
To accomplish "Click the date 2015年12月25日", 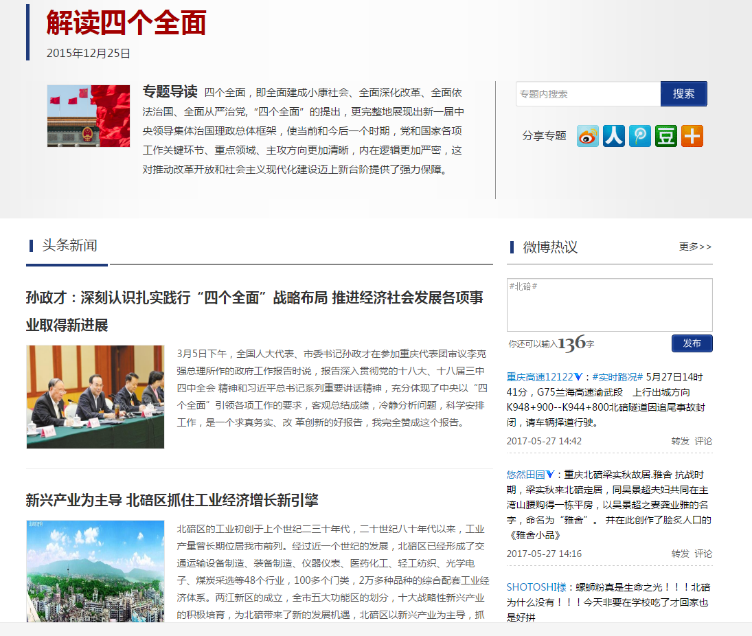I will (x=88, y=54).
